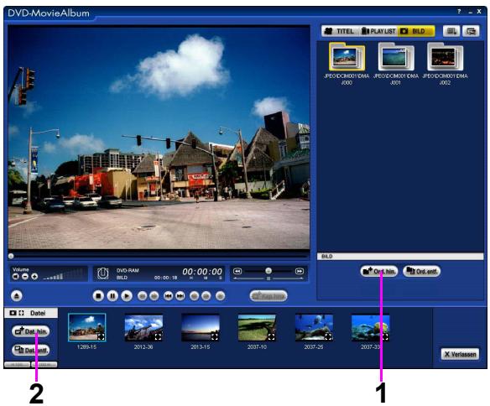Open help with the question mark
490x406 pixels.
pos(459,11)
